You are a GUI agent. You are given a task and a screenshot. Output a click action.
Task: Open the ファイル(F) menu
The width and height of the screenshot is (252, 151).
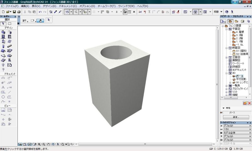pos(12,6)
